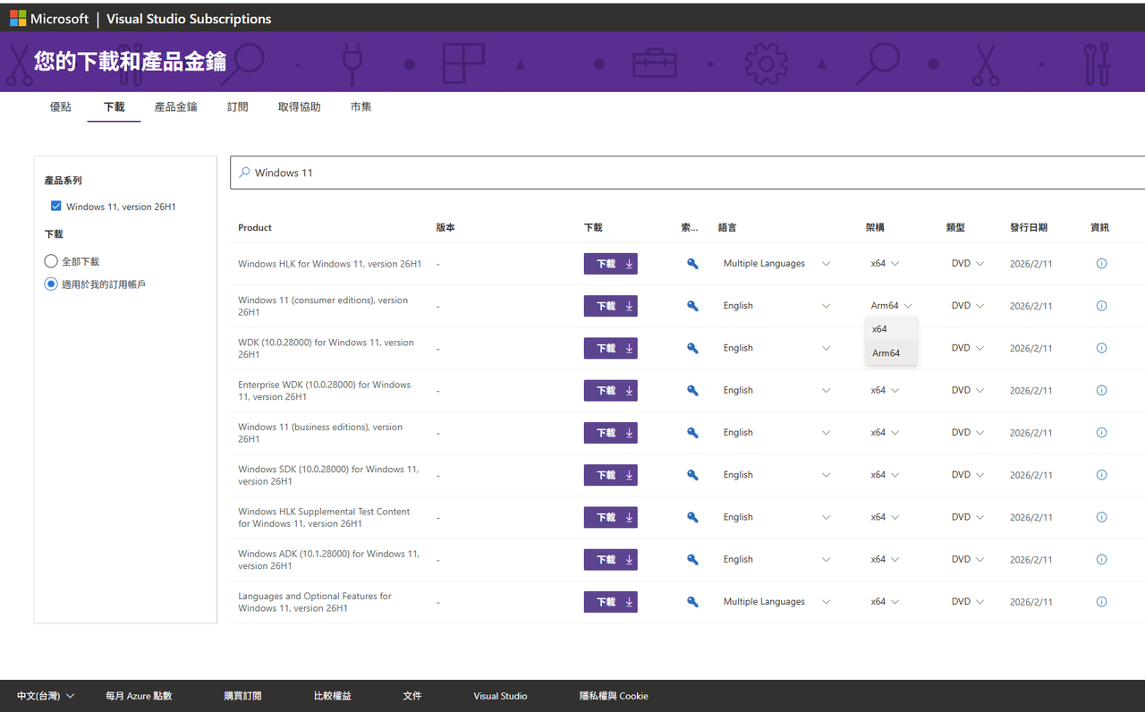Show info for Windows ADK row
The width and height of the screenshot is (1145, 712).
pos(1101,560)
